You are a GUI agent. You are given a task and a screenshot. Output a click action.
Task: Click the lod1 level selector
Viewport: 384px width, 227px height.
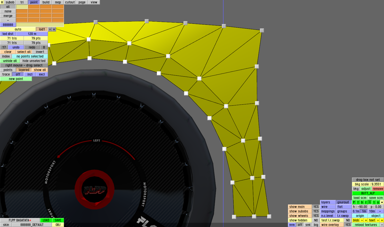(x=42, y=29)
